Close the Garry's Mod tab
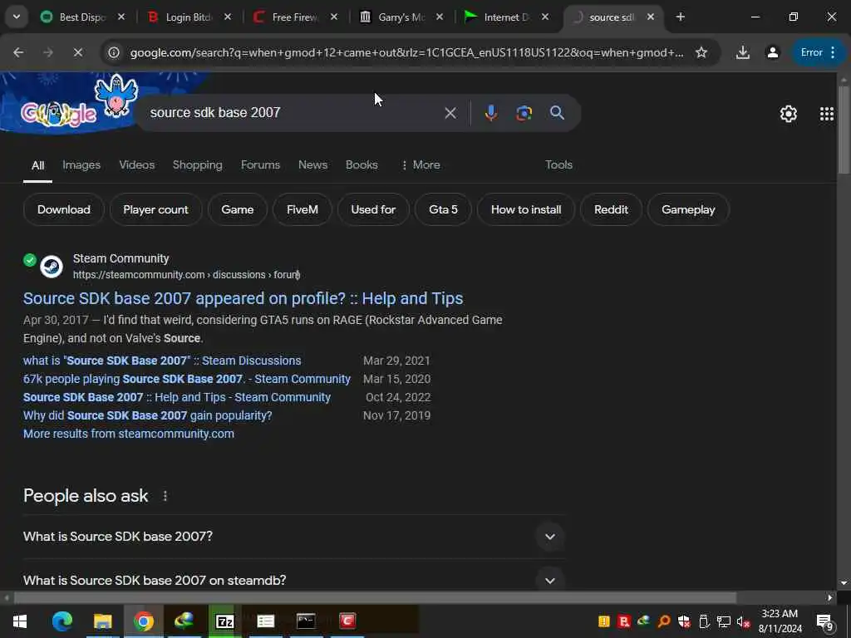The height and width of the screenshot is (638, 851). (440, 17)
